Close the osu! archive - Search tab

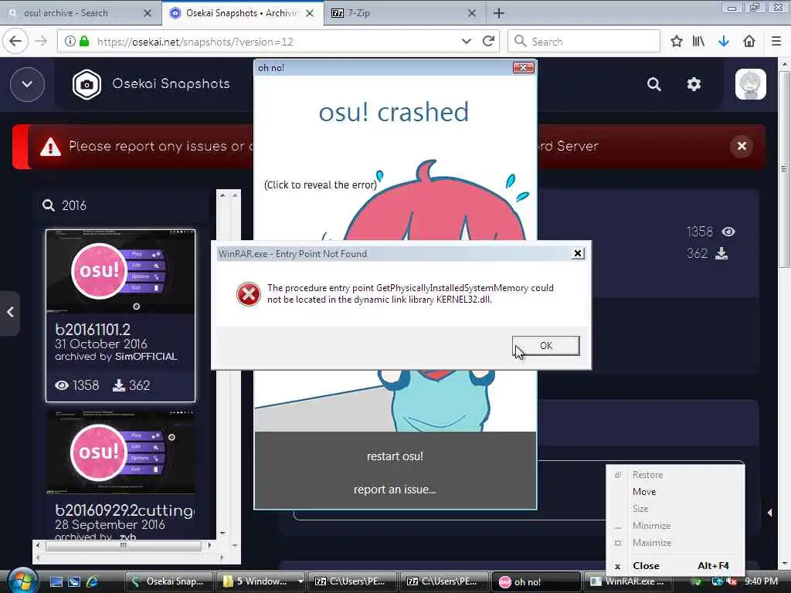(148, 13)
